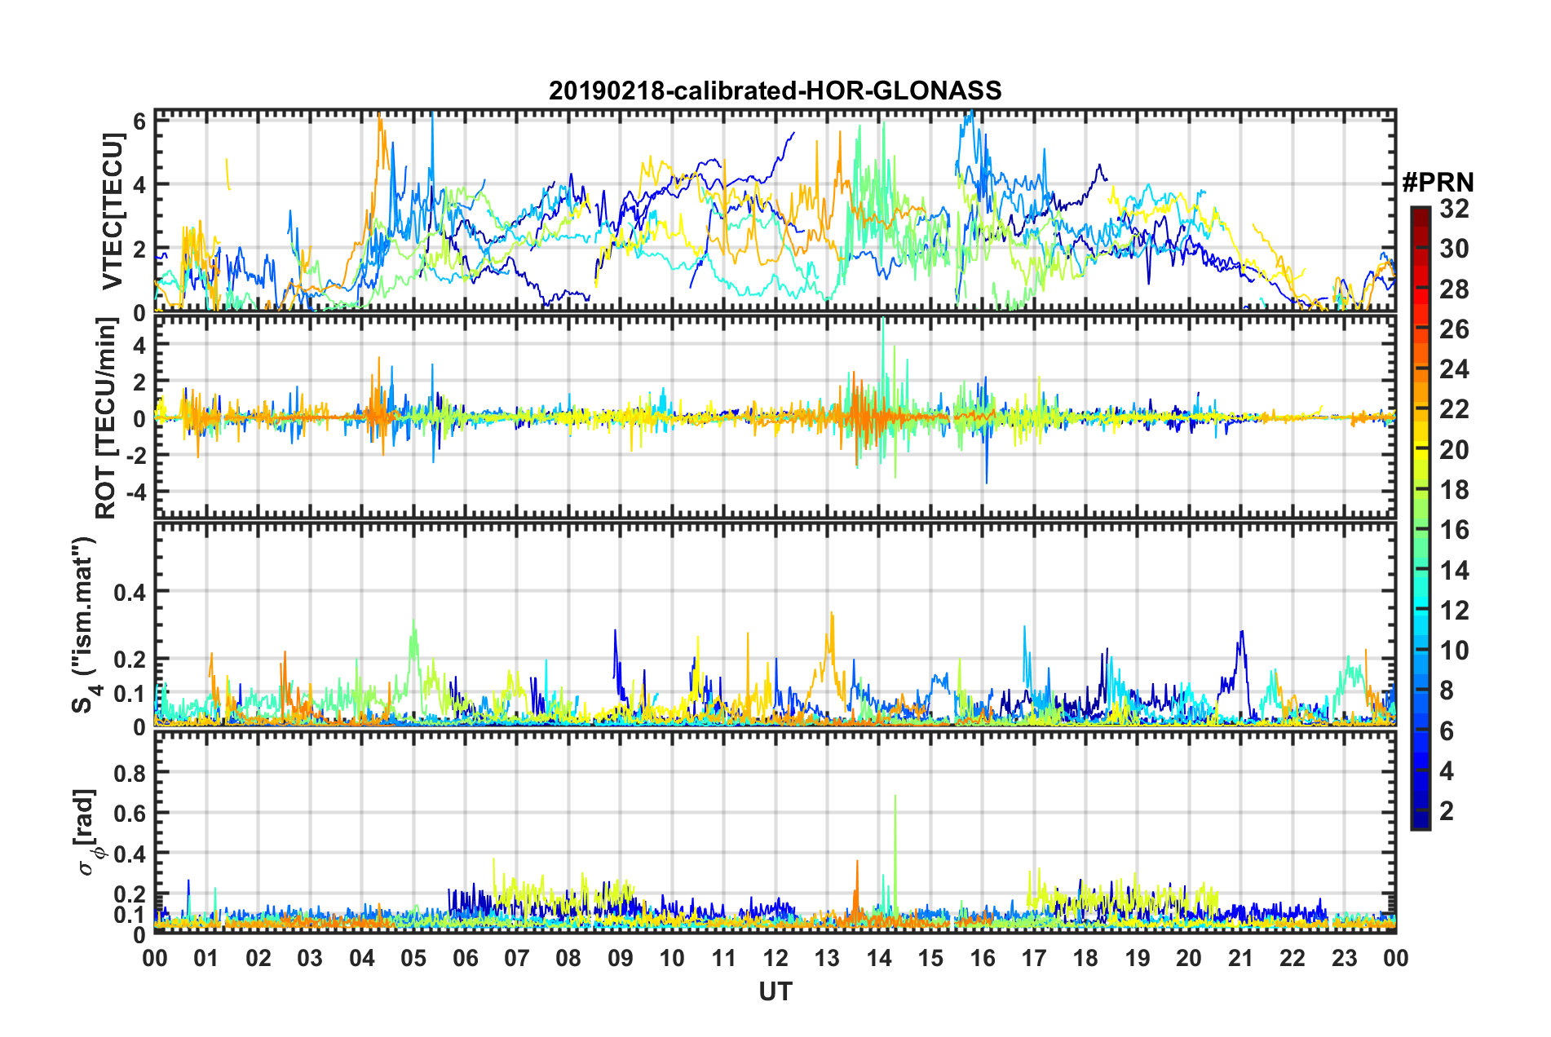This screenshot has height=1037, width=1551.
Task: Click the σφ[rad] axis label
Action: (x=85, y=832)
